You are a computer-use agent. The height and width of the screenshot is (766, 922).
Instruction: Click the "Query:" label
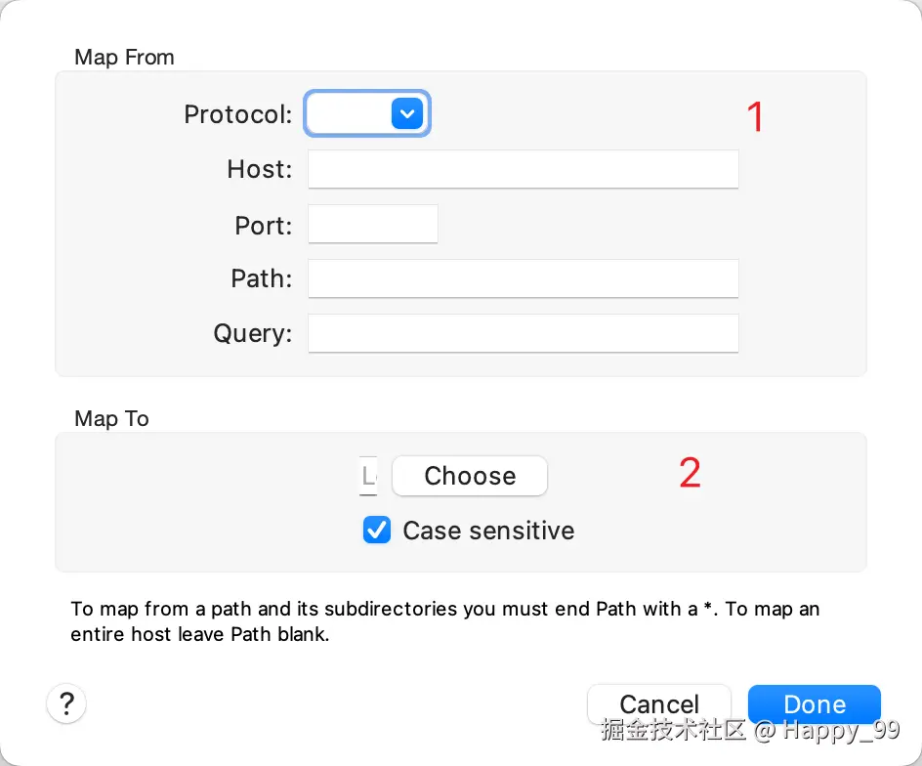click(x=252, y=333)
